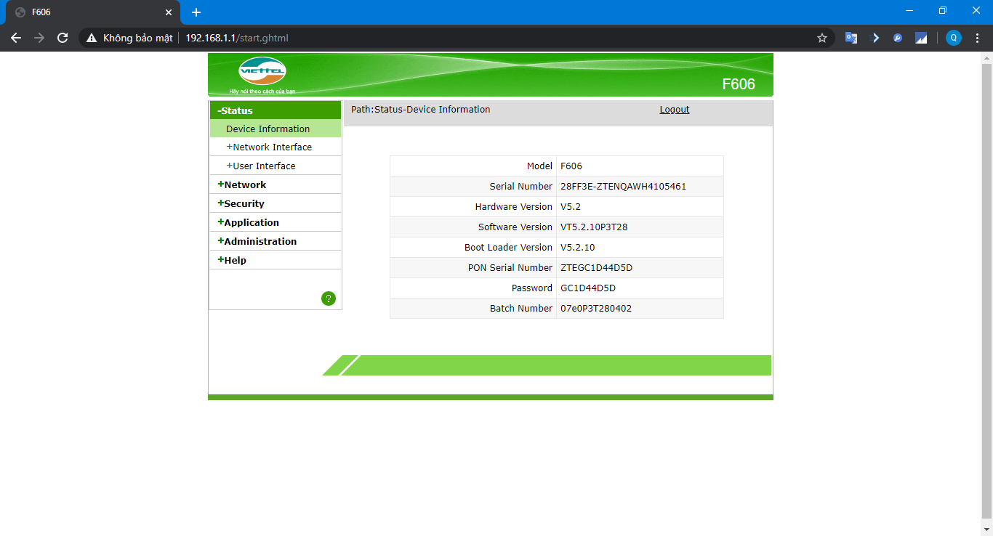Viewport: 993px width, 536px height.
Task: Go back using the browser back arrow
Action: 16,38
